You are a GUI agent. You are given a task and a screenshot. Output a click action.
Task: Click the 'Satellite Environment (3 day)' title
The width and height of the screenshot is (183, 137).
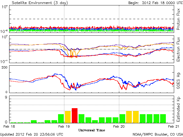[x=40, y=3]
